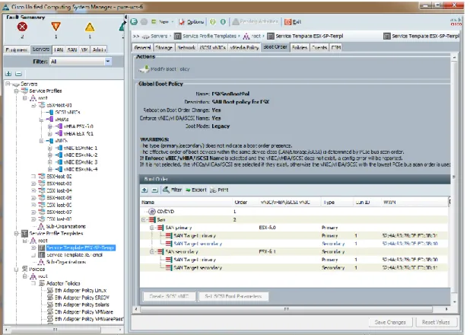This screenshot has height=335, width=470.
Task: Collapse the Servers tree root node
Action: 8,84
